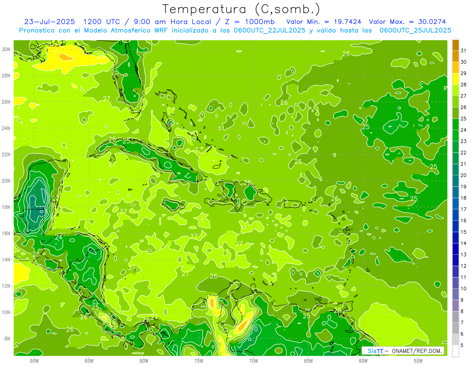Image resolution: width=474 pixels, height=366 pixels.
Task: Click the 'Valor Max. = 30.0274' text
Action: click(x=408, y=22)
